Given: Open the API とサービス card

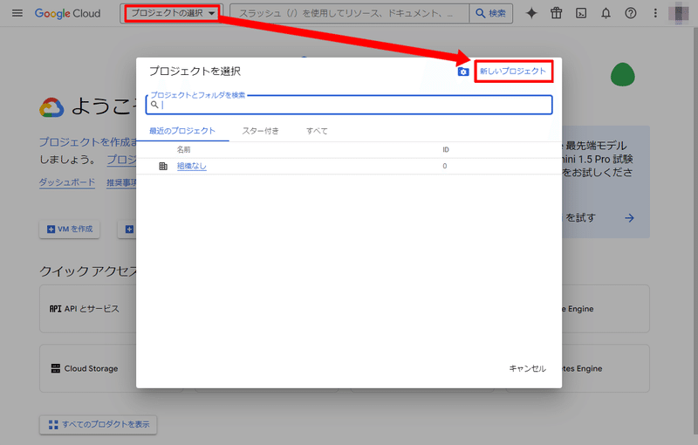Looking at the screenshot, I should pos(87,309).
